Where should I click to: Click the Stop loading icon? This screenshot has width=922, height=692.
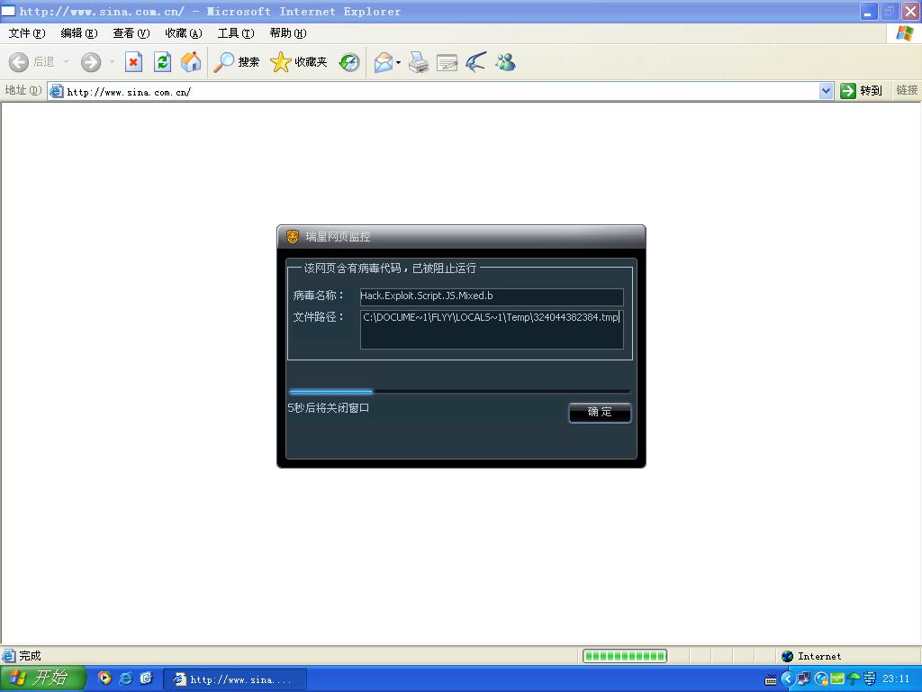pos(133,62)
